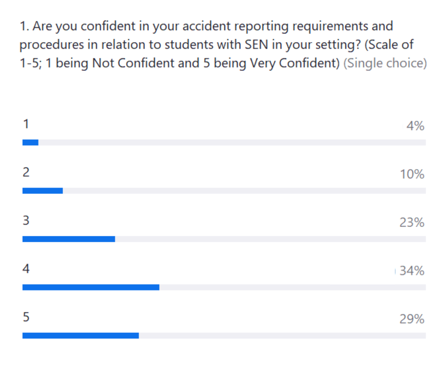This screenshot has width=447, height=366.
Task: Select answer option label "4"
Action: click(26, 269)
